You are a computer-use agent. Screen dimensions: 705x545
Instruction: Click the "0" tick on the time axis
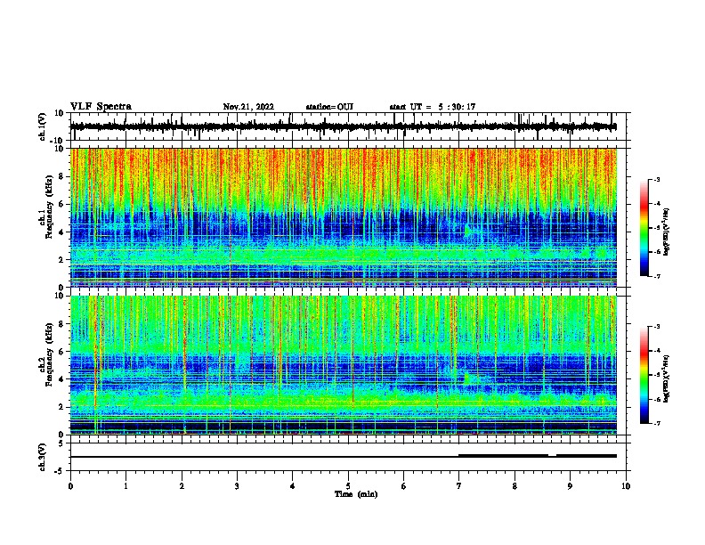tap(70, 486)
